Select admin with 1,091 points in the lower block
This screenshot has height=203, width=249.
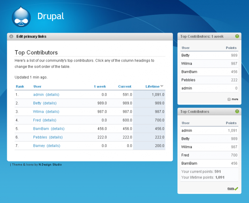coord(187,130)
